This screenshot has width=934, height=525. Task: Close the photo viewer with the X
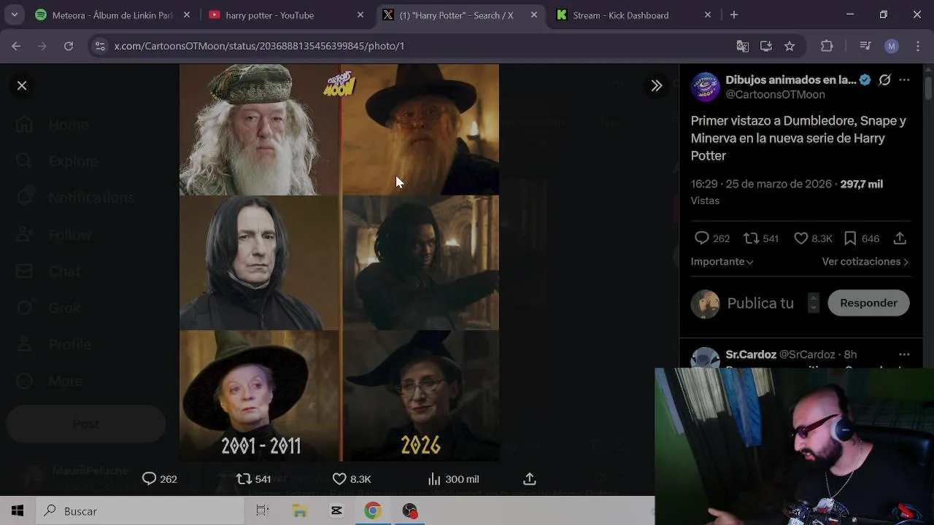click(22, 85)
